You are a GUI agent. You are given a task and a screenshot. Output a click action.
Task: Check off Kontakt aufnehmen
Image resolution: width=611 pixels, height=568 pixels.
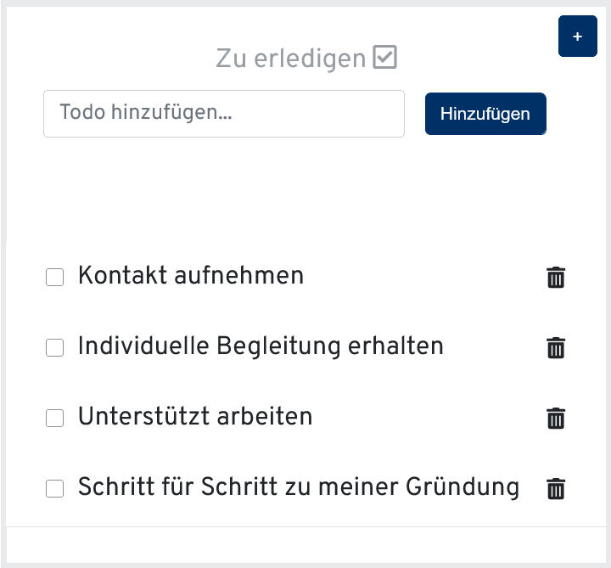click(54, 277)
